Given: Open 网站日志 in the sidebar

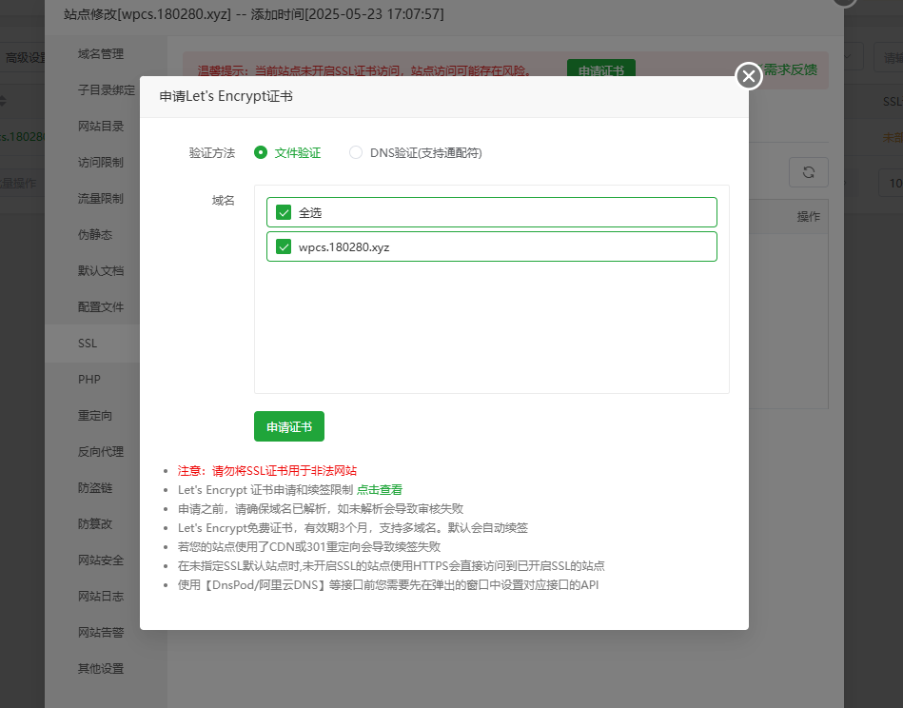Looking at the screenshot, I should coord(101,597).
